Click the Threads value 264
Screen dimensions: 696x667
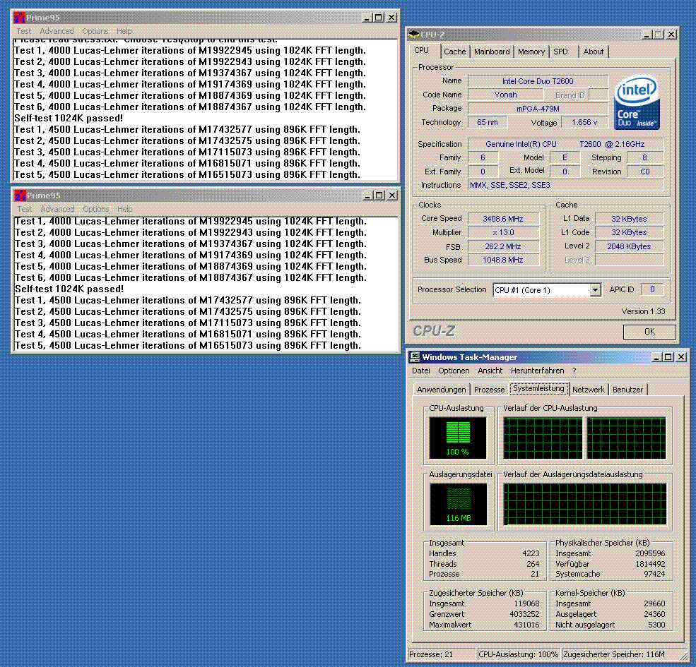pyautogui.click(x=533, y=564)
